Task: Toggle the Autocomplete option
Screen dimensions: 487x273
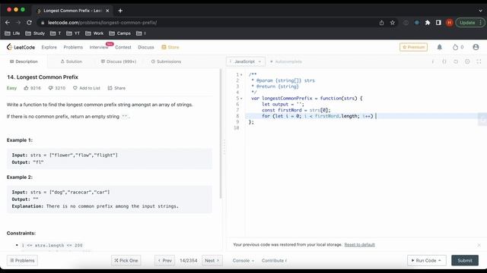Action: coord(286,61)
